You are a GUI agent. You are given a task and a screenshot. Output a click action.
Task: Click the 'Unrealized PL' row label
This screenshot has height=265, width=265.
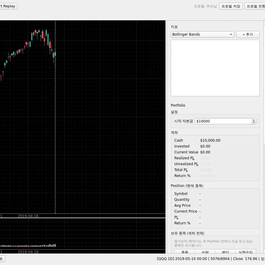186,164
